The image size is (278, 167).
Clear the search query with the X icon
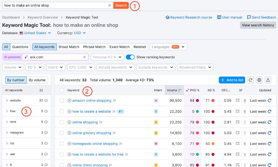pyautogui.click(x=109, y=5)
